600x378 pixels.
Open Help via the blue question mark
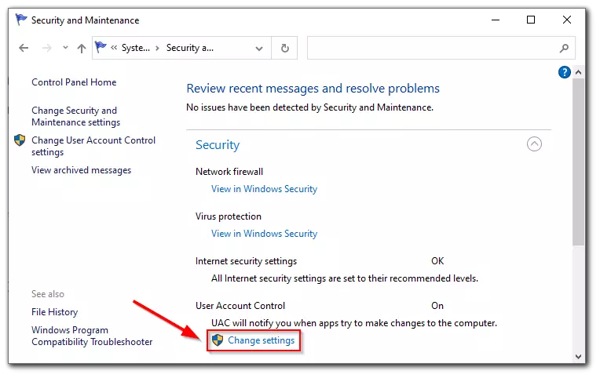point(565,72)
